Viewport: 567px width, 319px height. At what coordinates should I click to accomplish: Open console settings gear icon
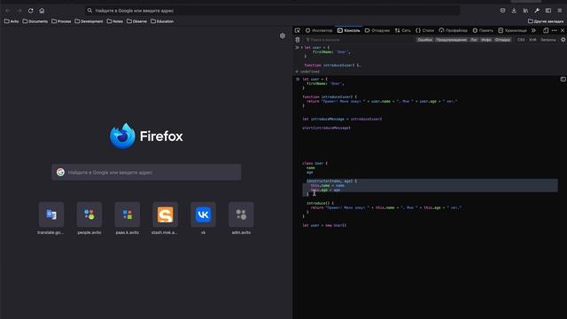tap(563, 40)
